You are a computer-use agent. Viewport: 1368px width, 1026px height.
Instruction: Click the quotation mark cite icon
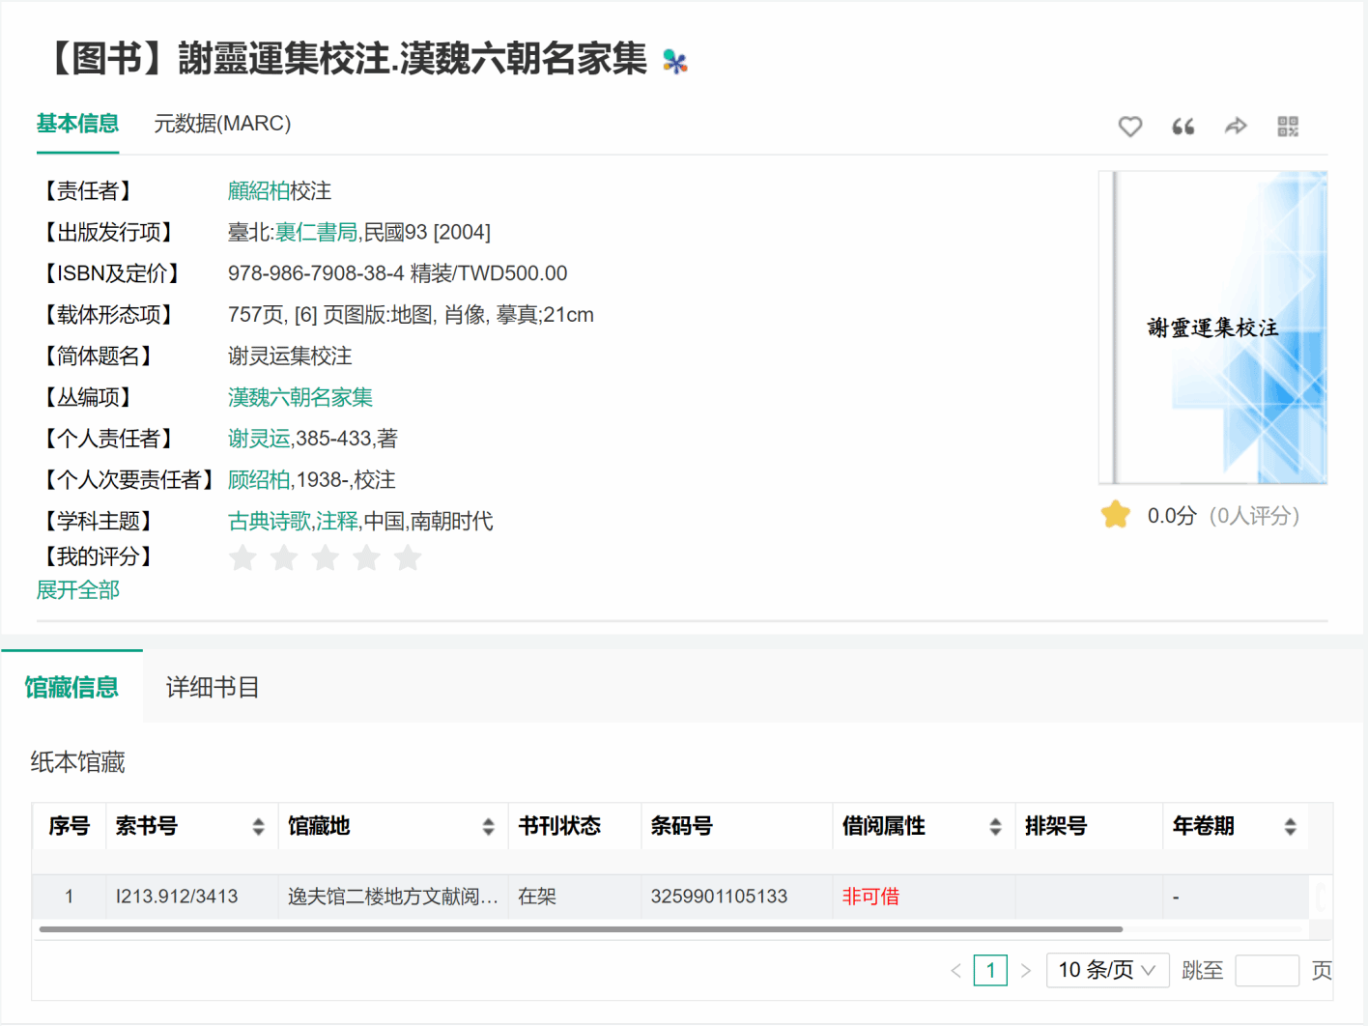(x=1183, y=127)
